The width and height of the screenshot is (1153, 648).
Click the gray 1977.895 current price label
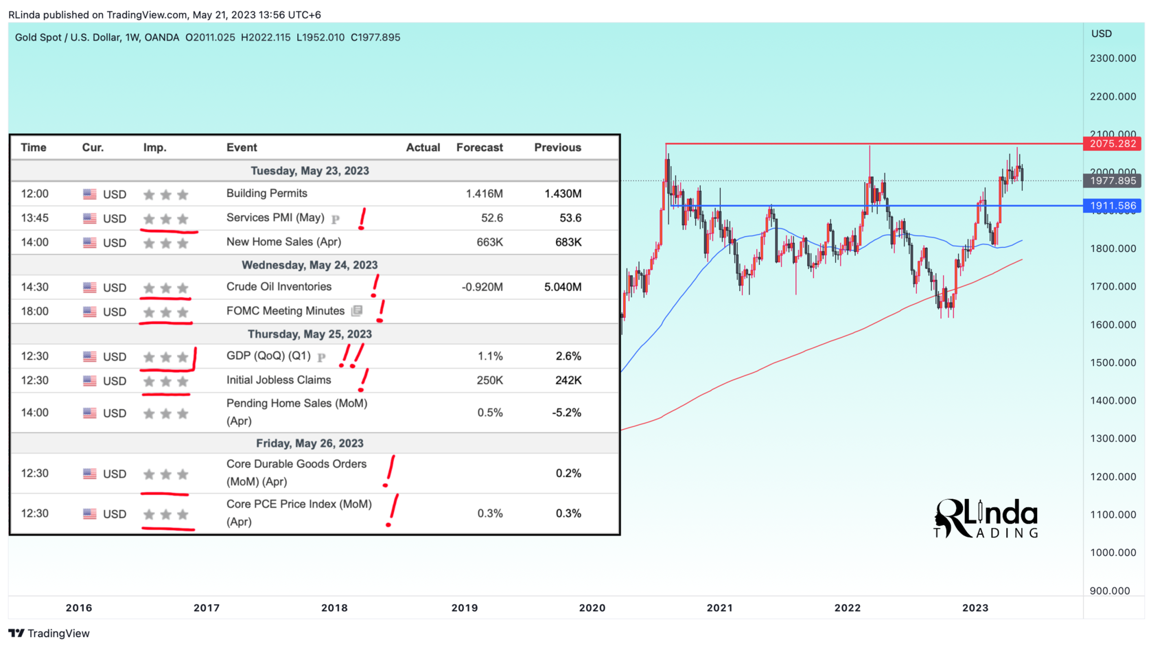pos(1112,181)
